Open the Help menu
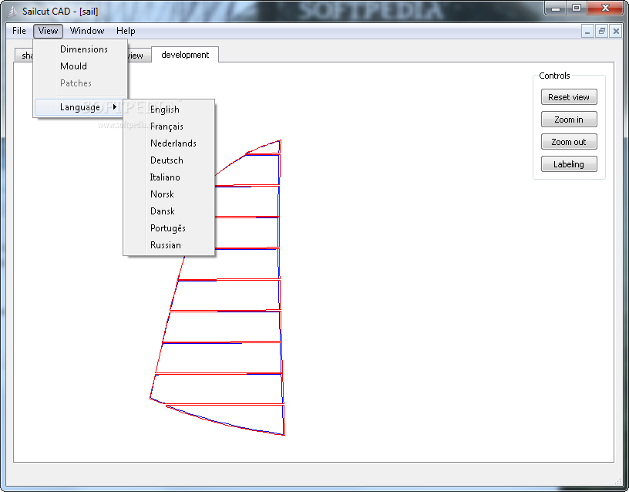Image resolution: width=629 pixels, height=492 pixels. coord(126,31)
